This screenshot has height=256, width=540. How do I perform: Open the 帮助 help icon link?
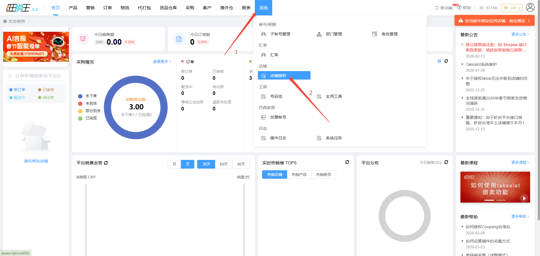[x=464, y=8]
